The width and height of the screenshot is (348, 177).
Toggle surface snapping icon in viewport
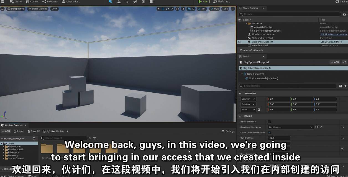183,9
